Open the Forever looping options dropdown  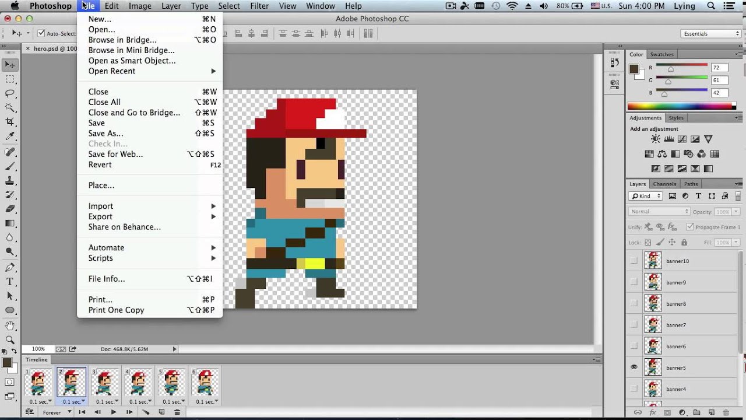point(56,412)
